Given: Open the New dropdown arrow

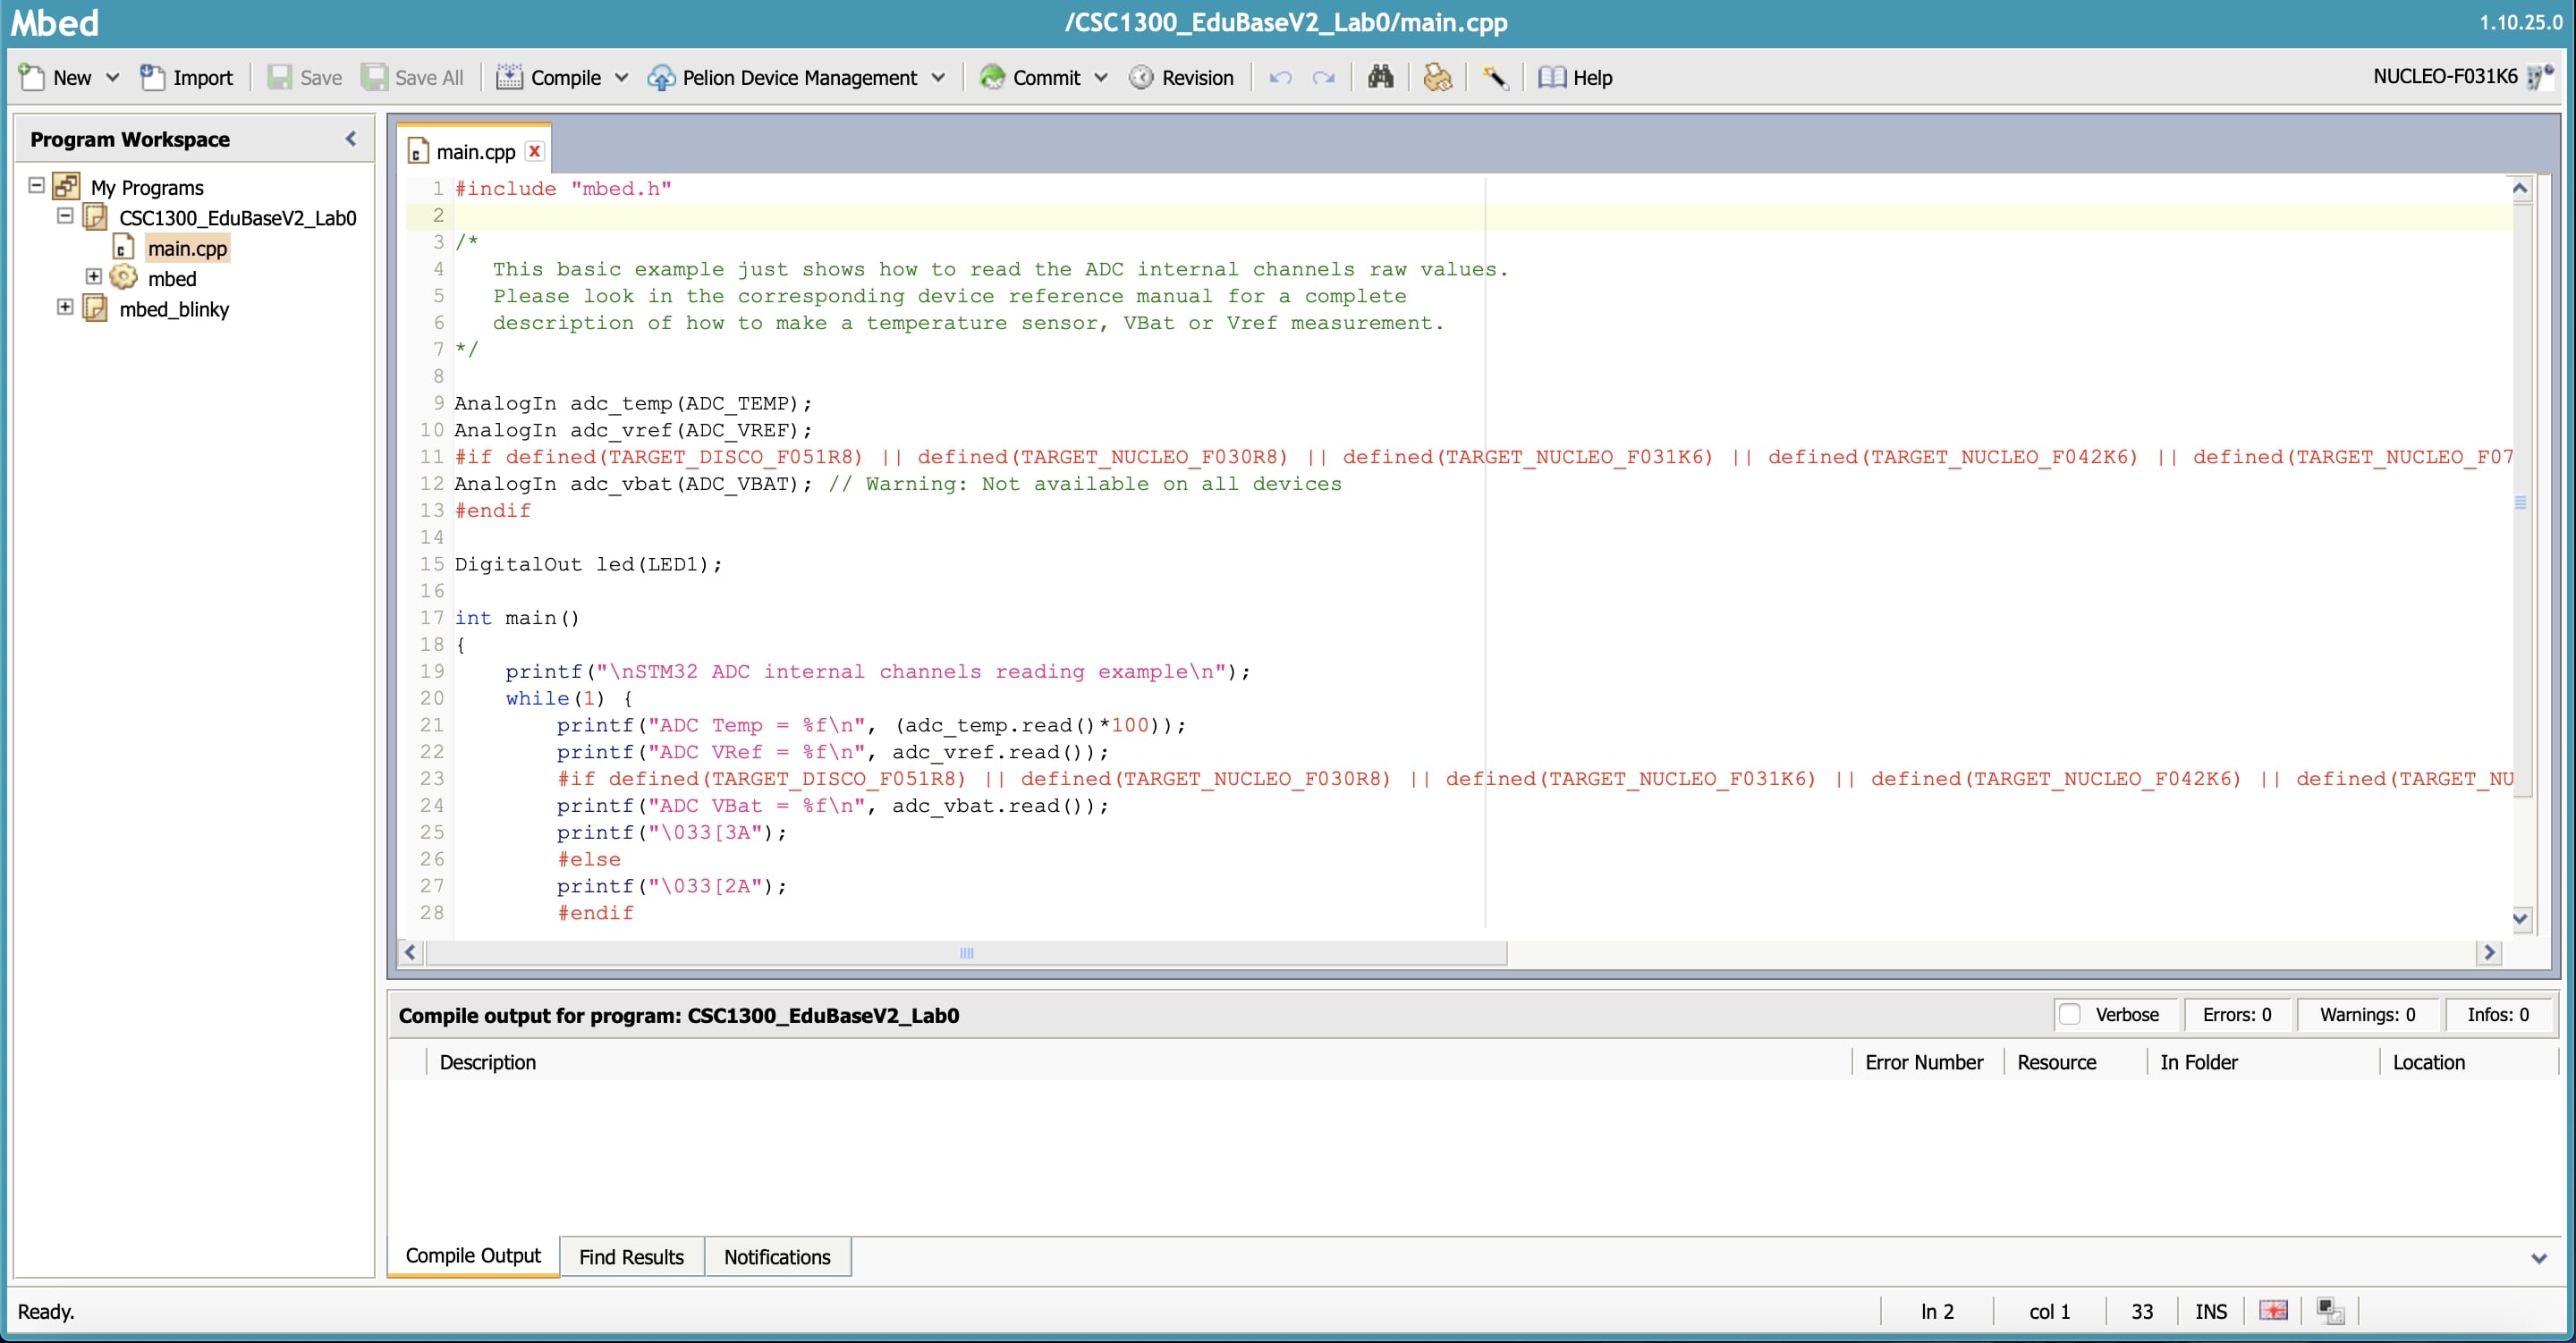Looking at the screenshot, I should click(x=112, y=77).
